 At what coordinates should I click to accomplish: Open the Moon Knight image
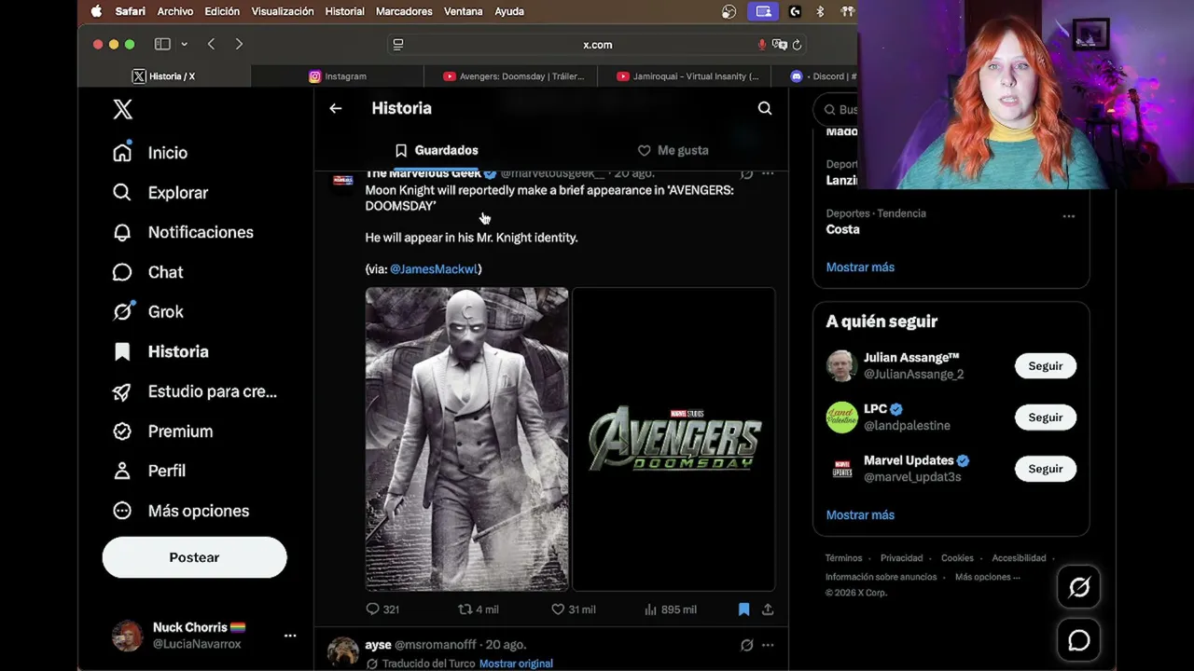click(466, 439)
